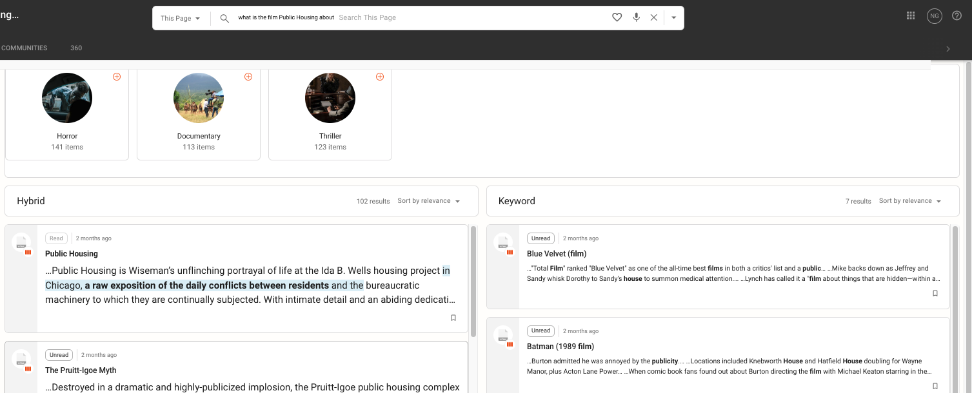Open the Public Housing result title
972x393 pixels.
tap(72, 254)
